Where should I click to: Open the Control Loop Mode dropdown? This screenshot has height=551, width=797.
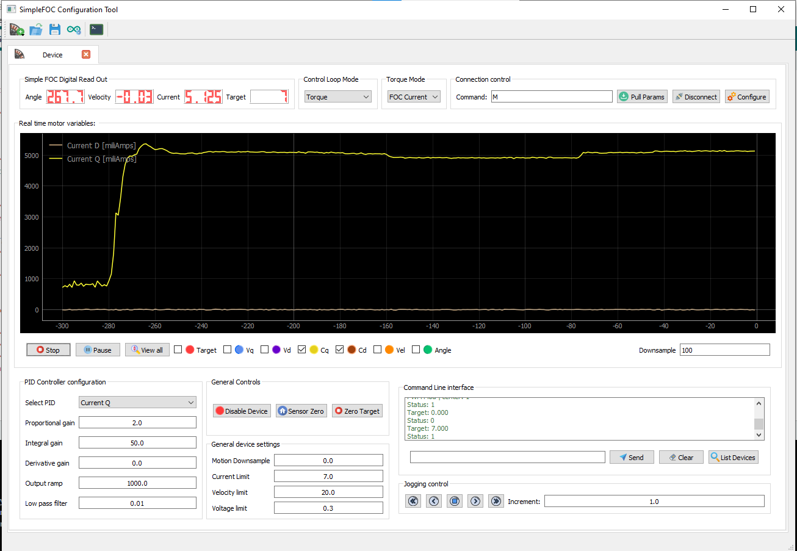pos(338,96)
